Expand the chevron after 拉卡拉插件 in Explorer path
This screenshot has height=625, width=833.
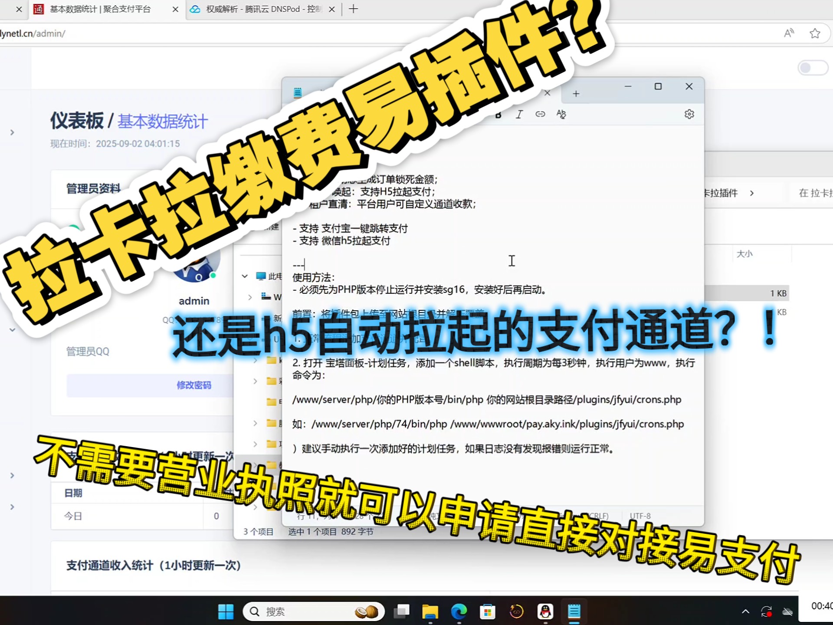tap(752, 193)
